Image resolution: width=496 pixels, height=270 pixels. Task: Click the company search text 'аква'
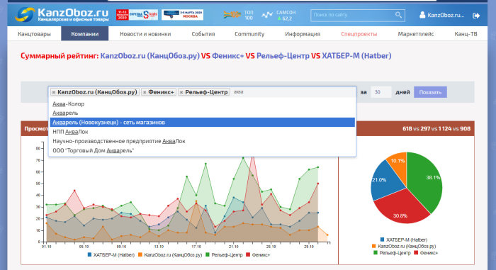coord(239,92)
